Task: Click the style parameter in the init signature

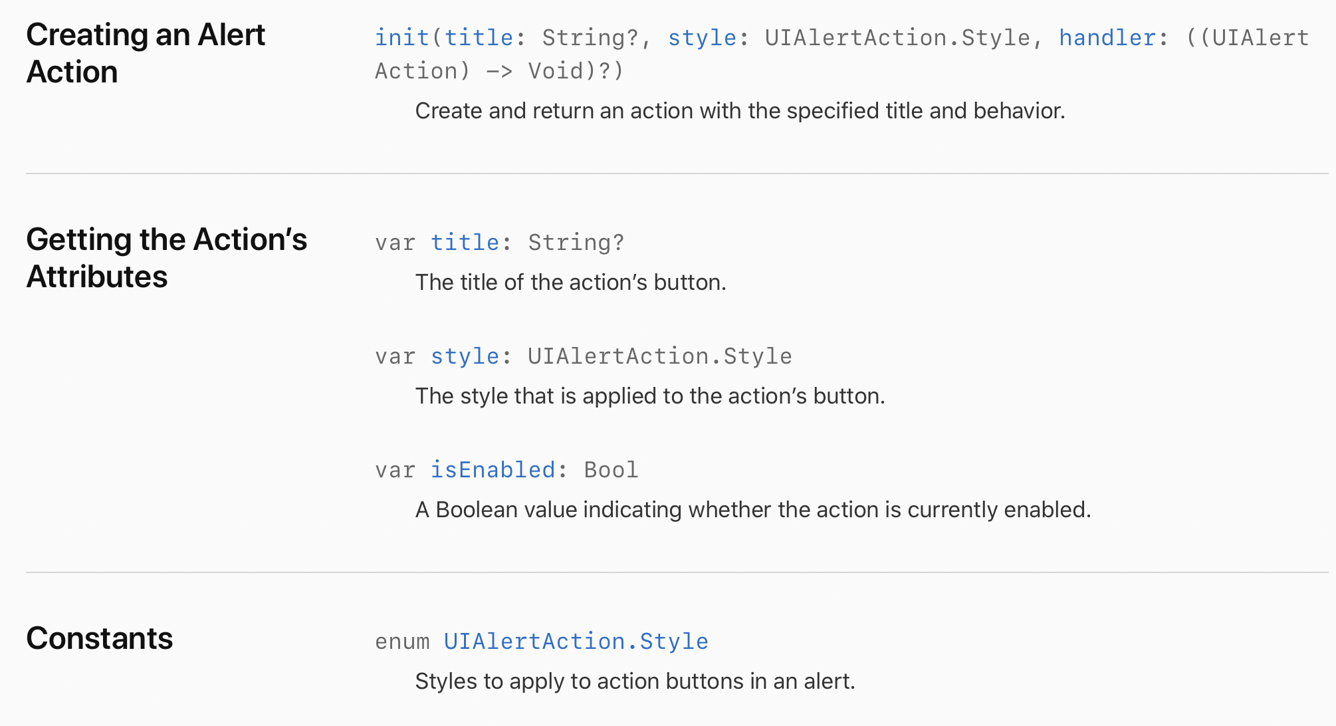Action: tap(702, 38)
